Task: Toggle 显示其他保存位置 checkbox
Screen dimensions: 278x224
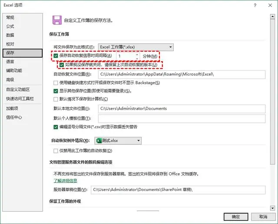Action: tap(56, 91)
